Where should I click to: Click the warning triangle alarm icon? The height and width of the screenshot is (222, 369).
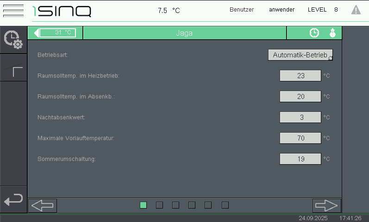356,10
